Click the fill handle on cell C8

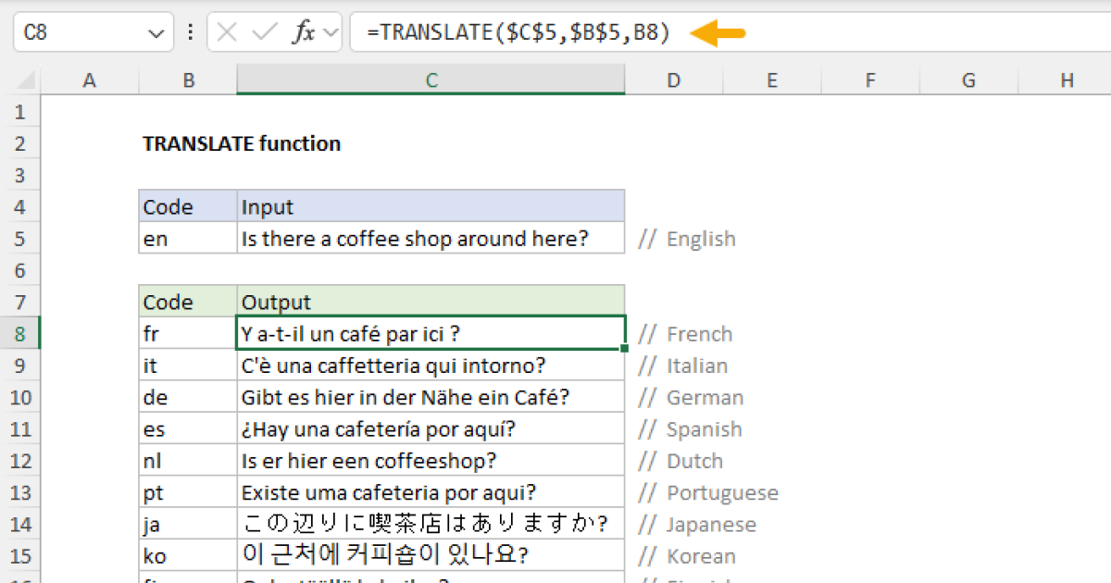pyautogui.click(x=624, y=348)
